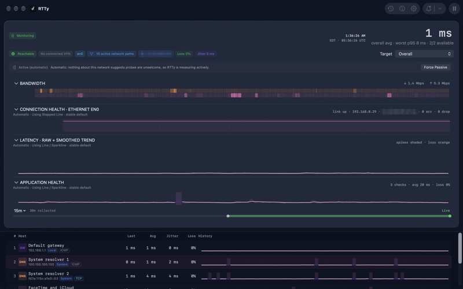Click the ICMP tag on System resolver 1
463x289 pixels.
pyautogui.click(x=75, y=265)
